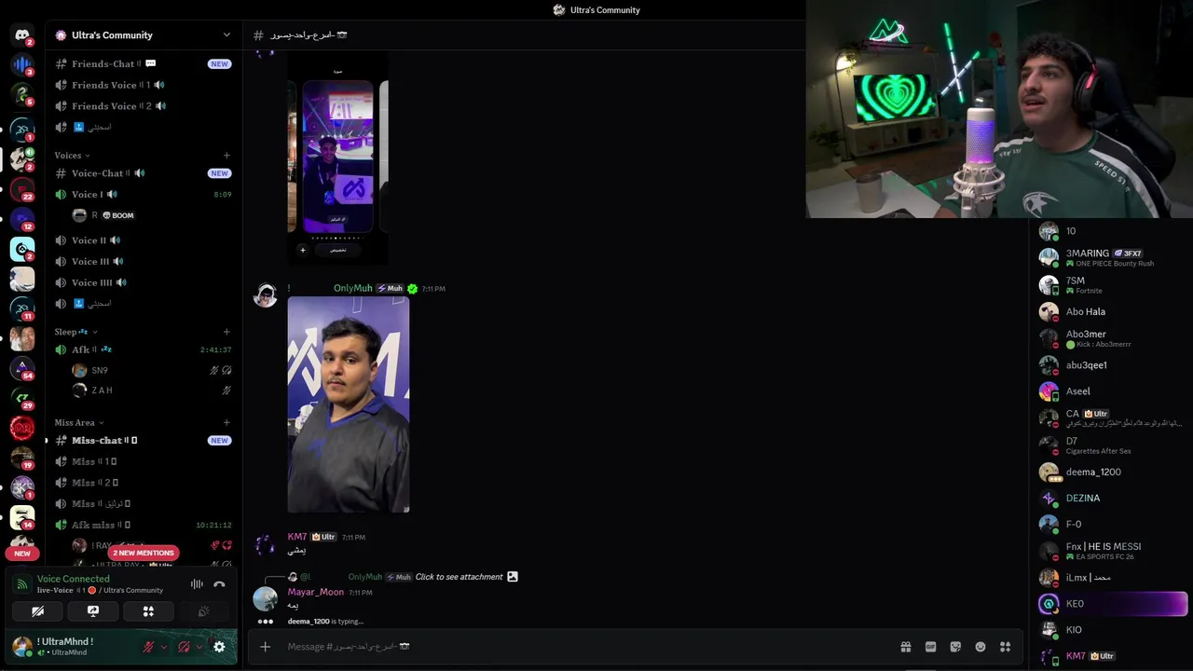The width and height of the screenshot is (1193, 671).
Task: Open Ultra's Community server menu
Action: [143, 34]
